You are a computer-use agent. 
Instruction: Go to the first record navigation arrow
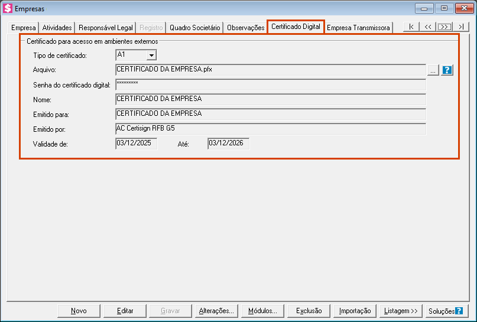[x=411, y=27]
